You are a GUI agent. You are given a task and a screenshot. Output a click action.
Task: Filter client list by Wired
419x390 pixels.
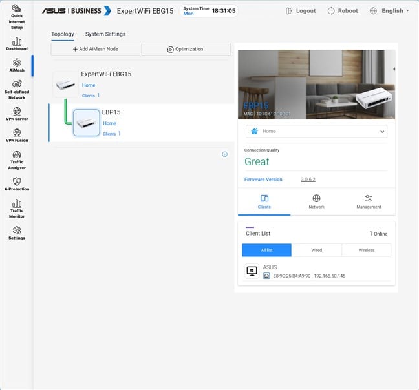(316, 251)
